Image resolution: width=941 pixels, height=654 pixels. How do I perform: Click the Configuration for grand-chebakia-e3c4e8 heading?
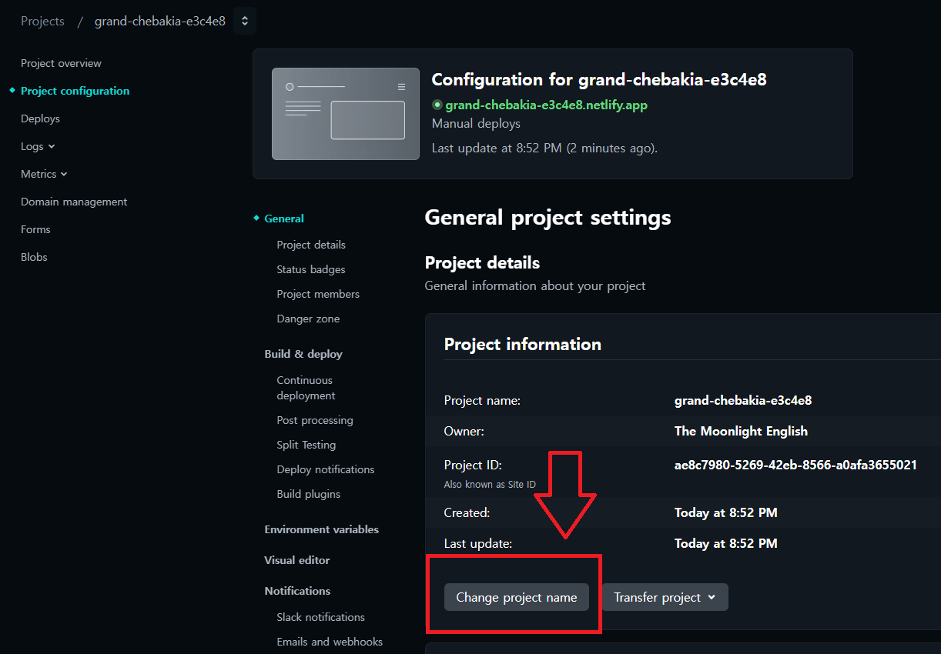pos(599,79)
